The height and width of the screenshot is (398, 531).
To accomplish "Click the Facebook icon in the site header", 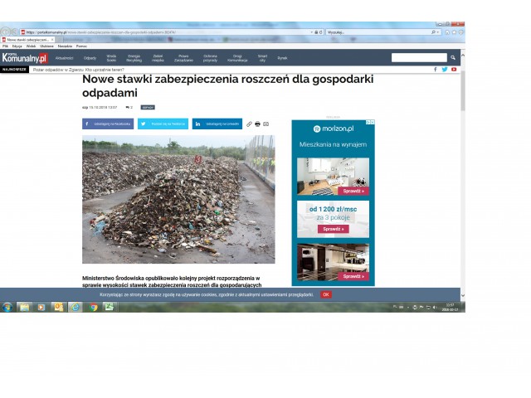I will pos(436,70).
